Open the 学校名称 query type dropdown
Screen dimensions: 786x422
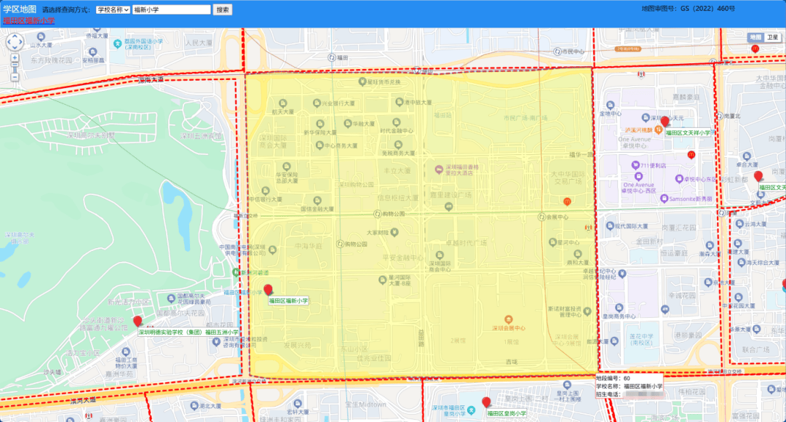(113, 9)
